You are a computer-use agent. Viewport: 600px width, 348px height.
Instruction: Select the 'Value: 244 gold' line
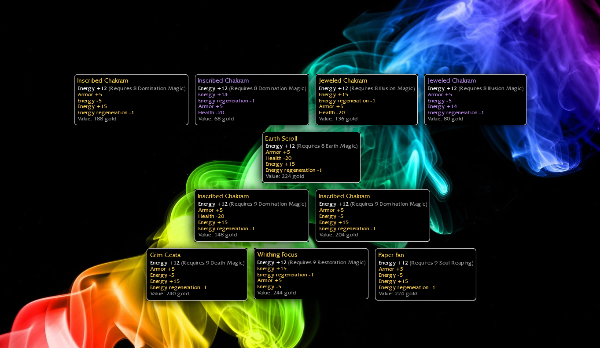[276, 293]
